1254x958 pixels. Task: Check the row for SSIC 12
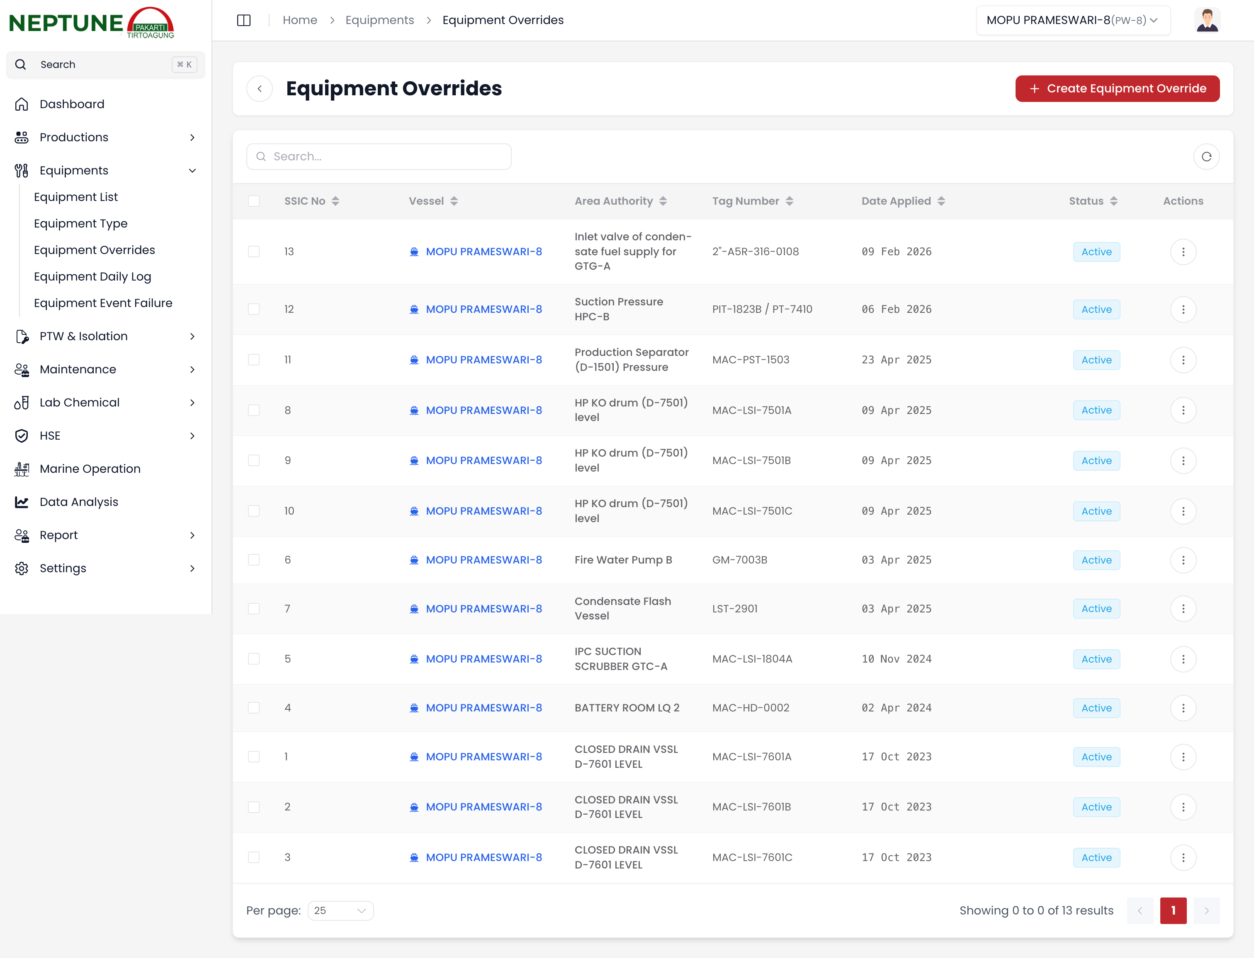tap(254, 309)
